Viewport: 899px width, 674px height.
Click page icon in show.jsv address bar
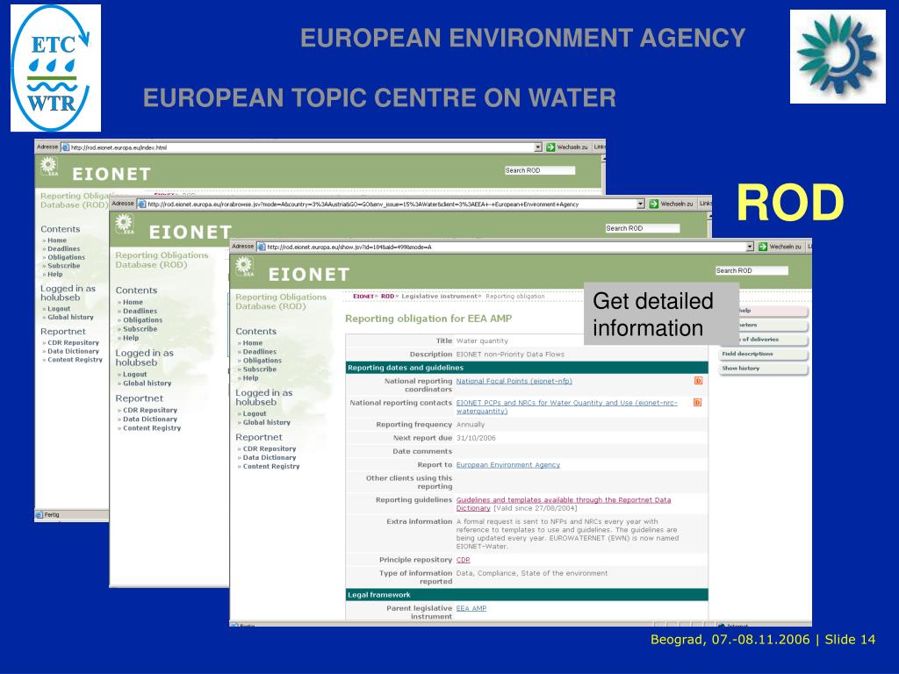click(x=262, y=247)
